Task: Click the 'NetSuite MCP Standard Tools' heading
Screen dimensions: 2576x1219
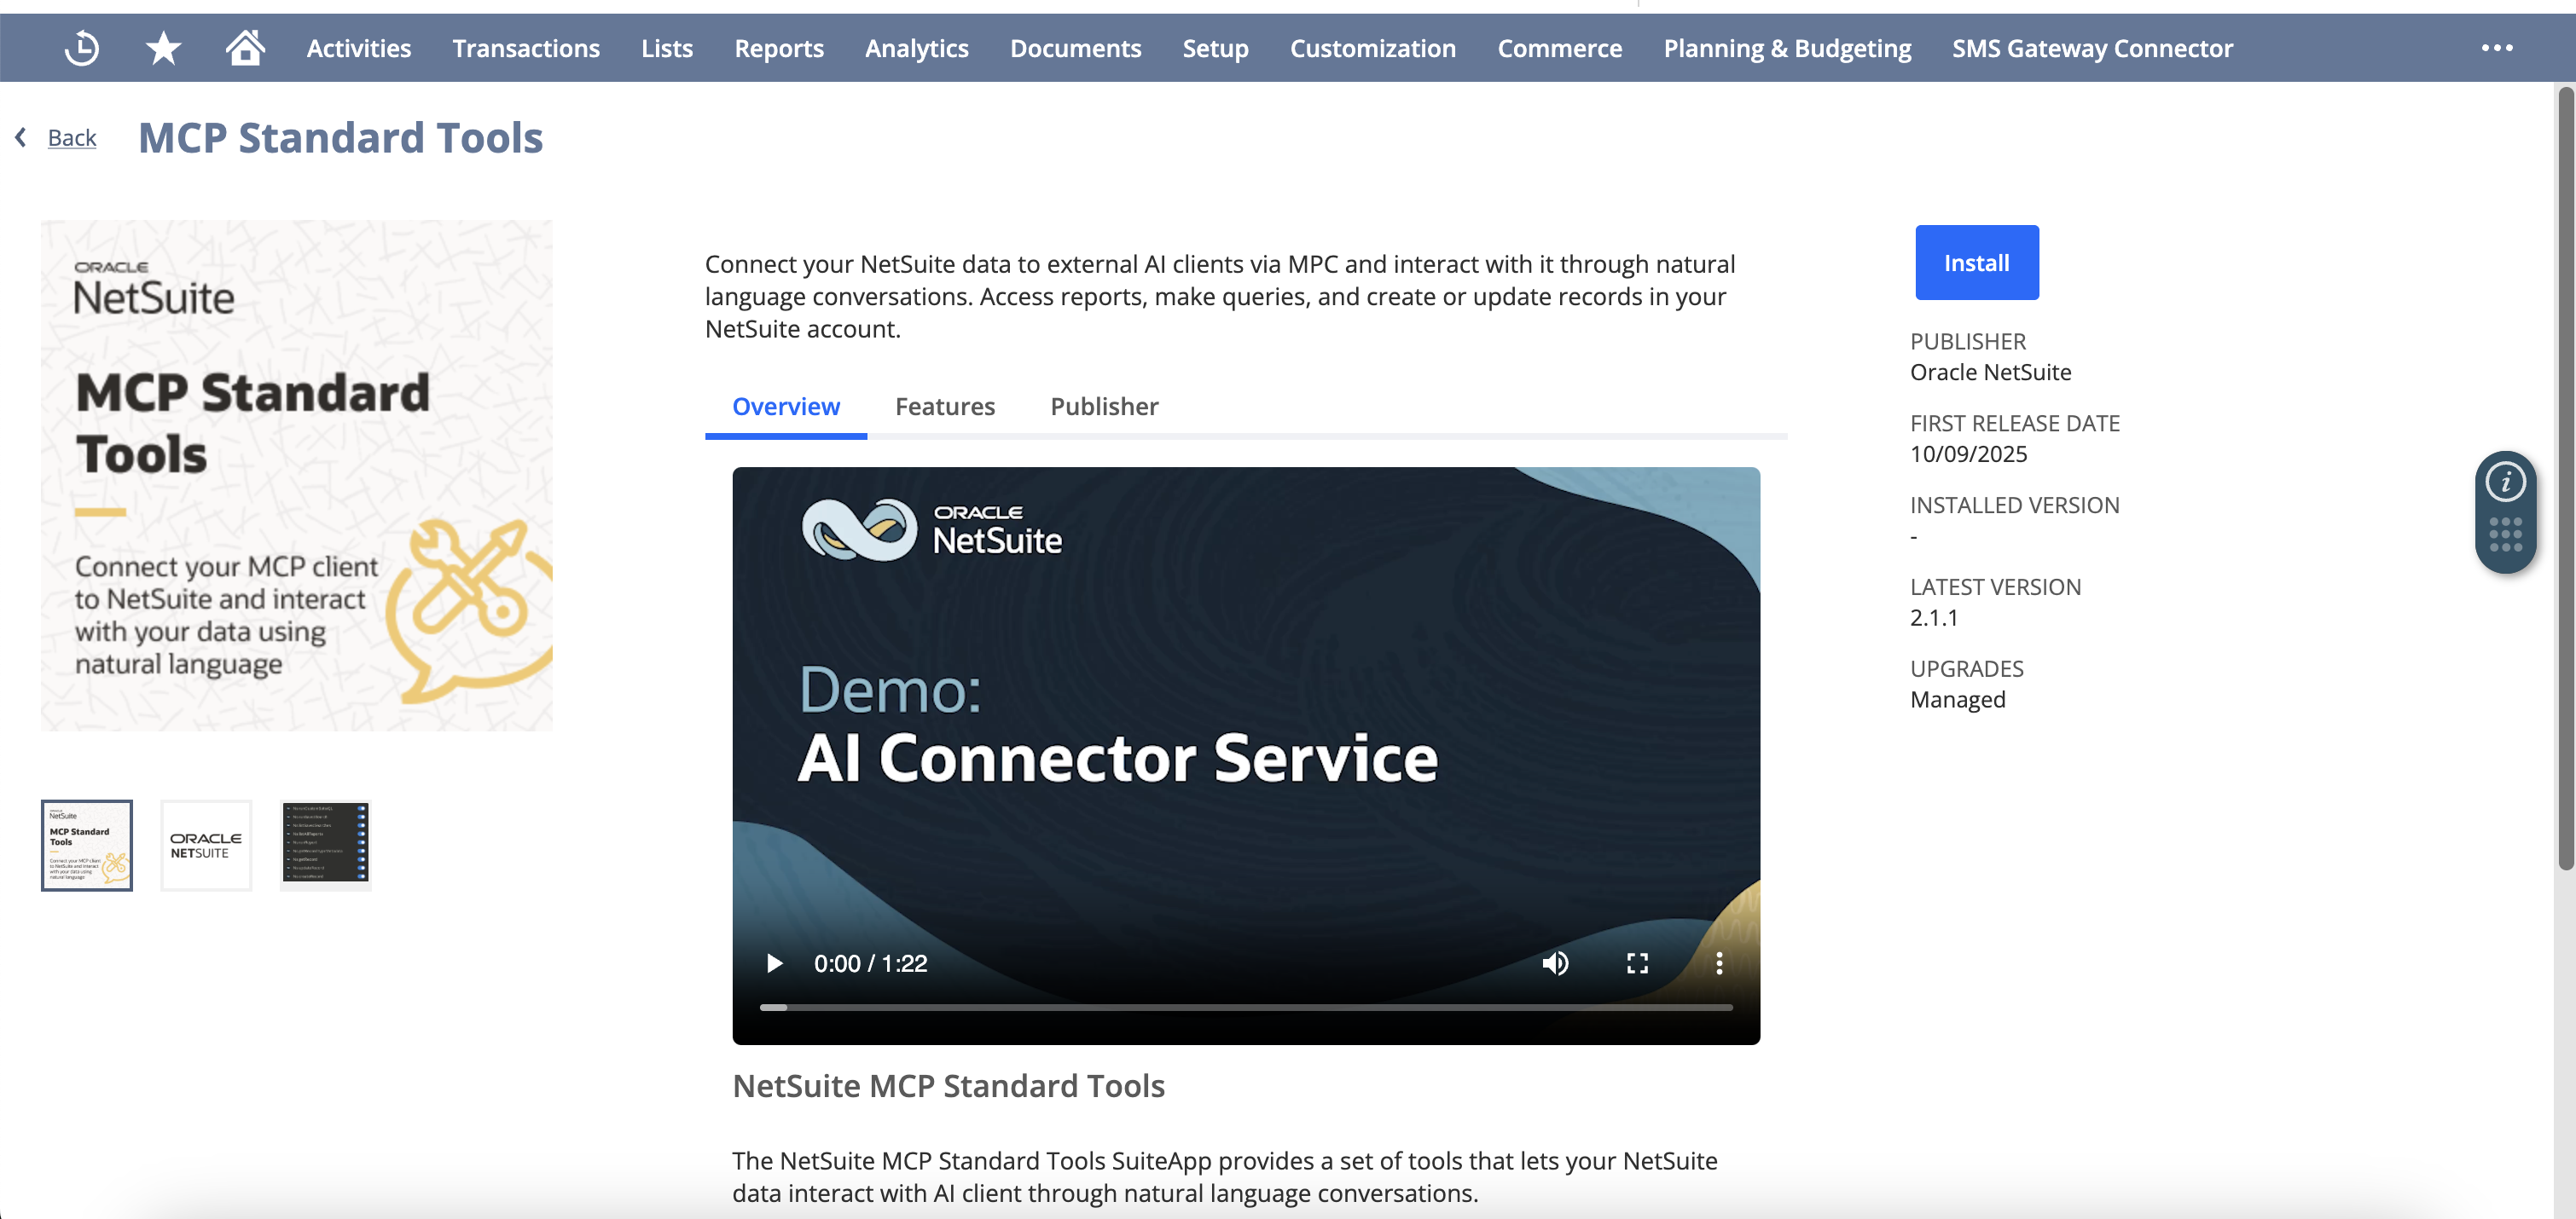Action: click(x=948, y=1086)
